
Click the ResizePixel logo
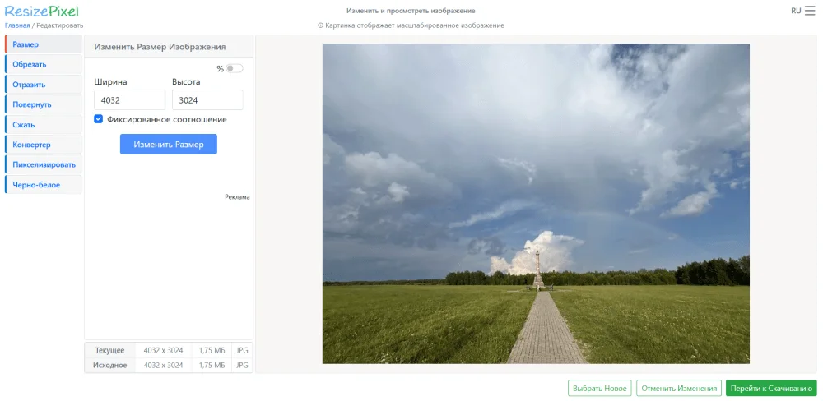[41, 11]
